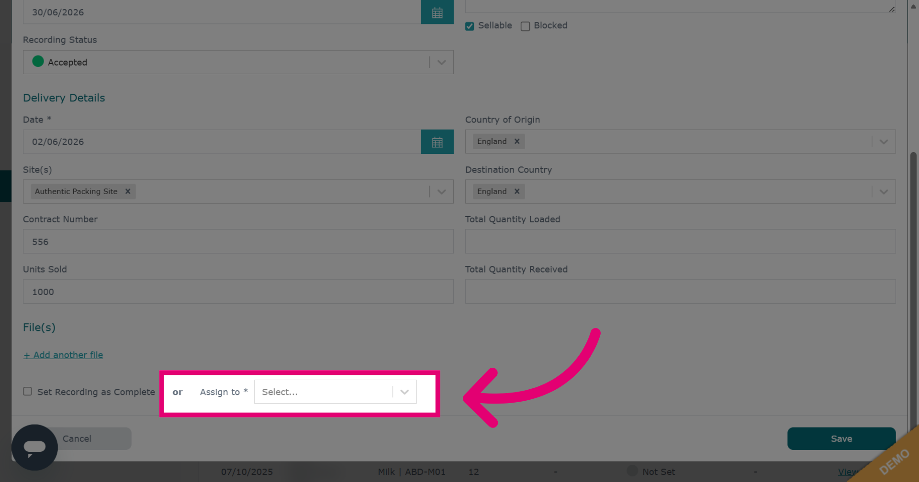The image size is (919, 482).
Task: Click the Save button
Action: 841,438
